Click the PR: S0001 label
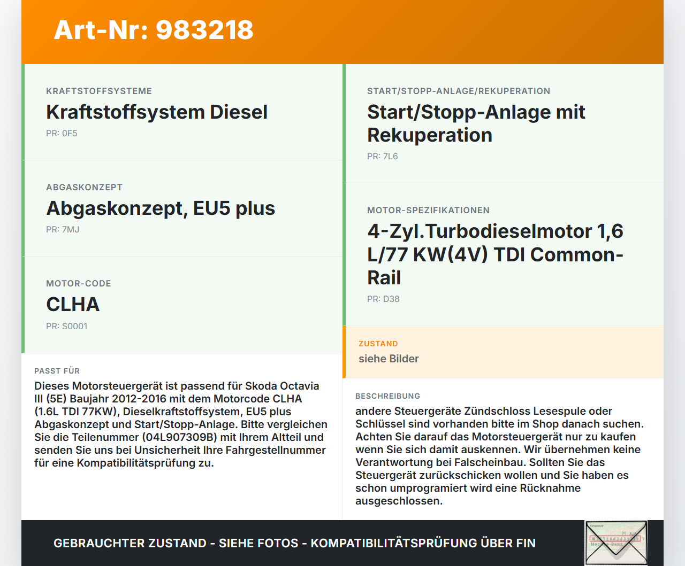The width and height of the screenshot is (685, 566). 67,325
